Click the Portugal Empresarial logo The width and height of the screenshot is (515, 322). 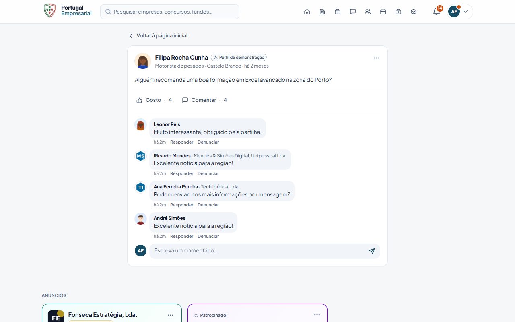tap(68, 11)
